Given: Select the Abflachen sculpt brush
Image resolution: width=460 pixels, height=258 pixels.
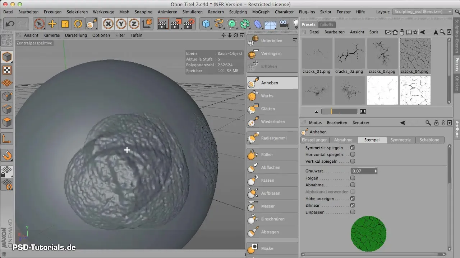Looking at the screenshot, I should coord(272,167).
